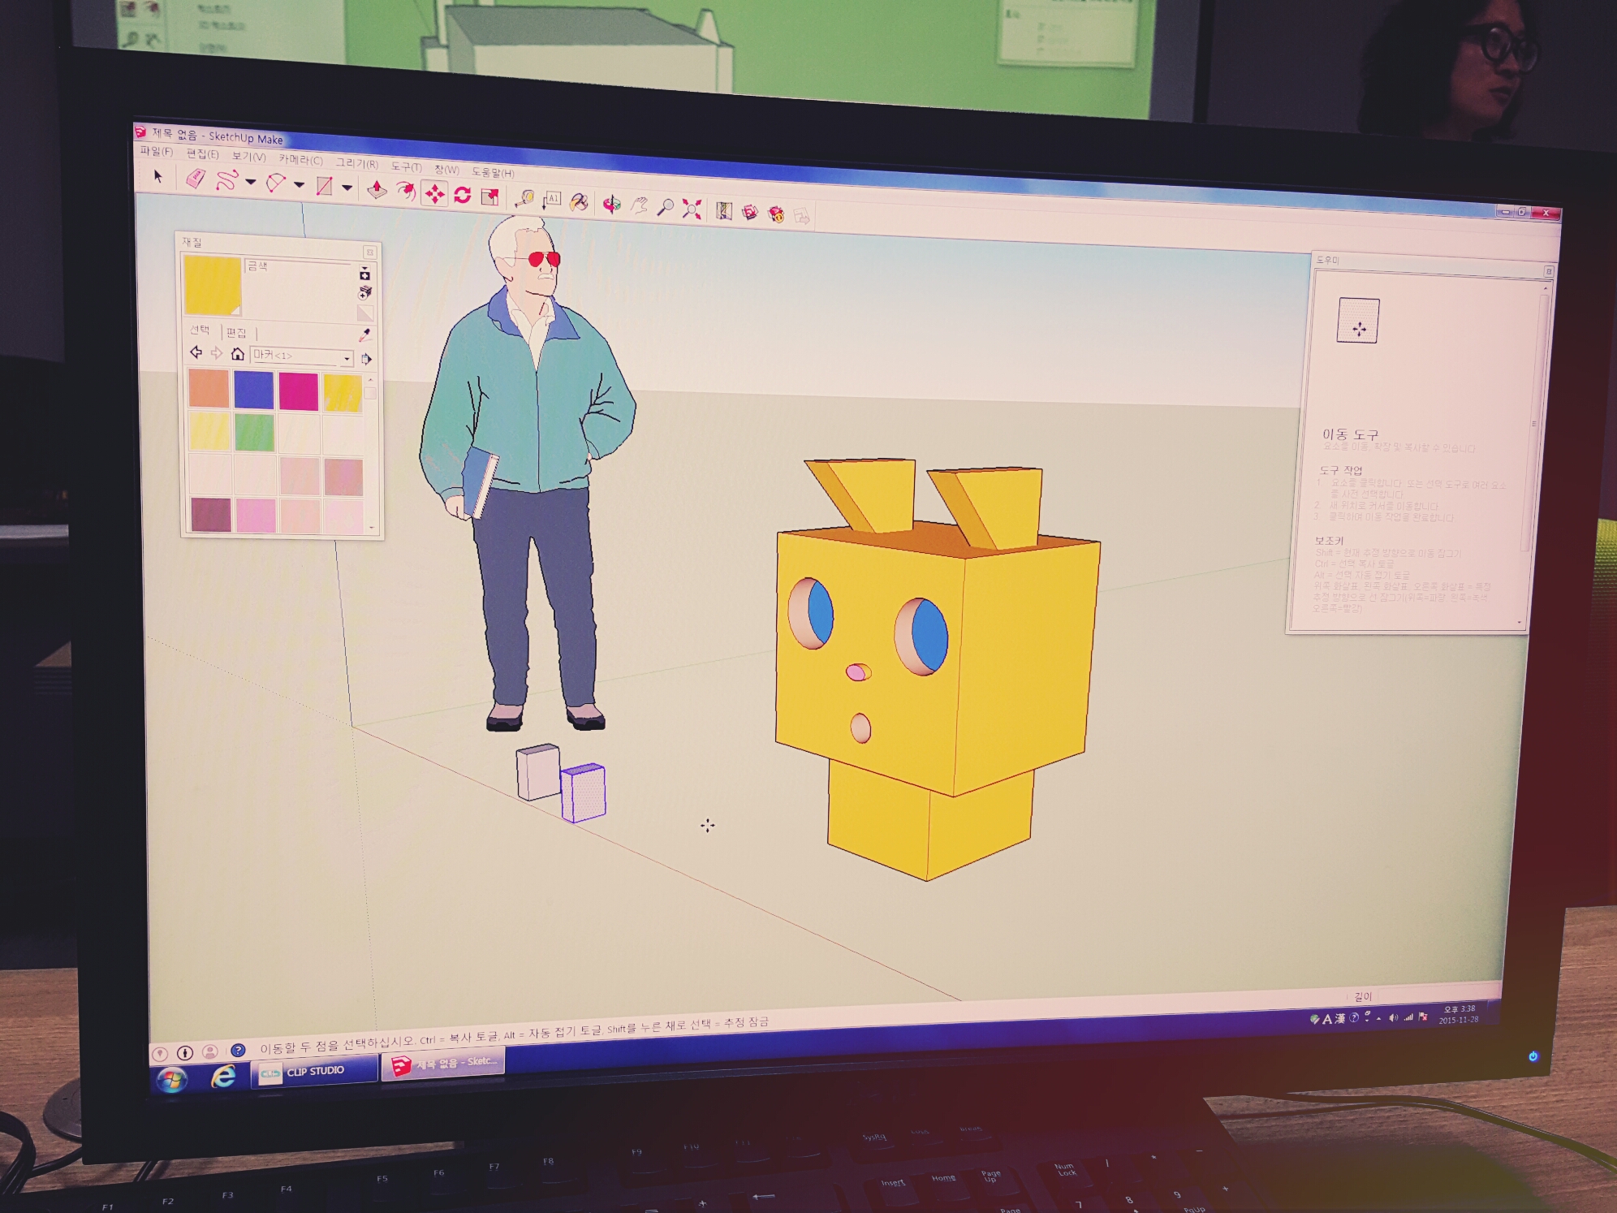Select the Orbit tool
This screenshot has height=1213, width=1617.
[x=611, y=204]
